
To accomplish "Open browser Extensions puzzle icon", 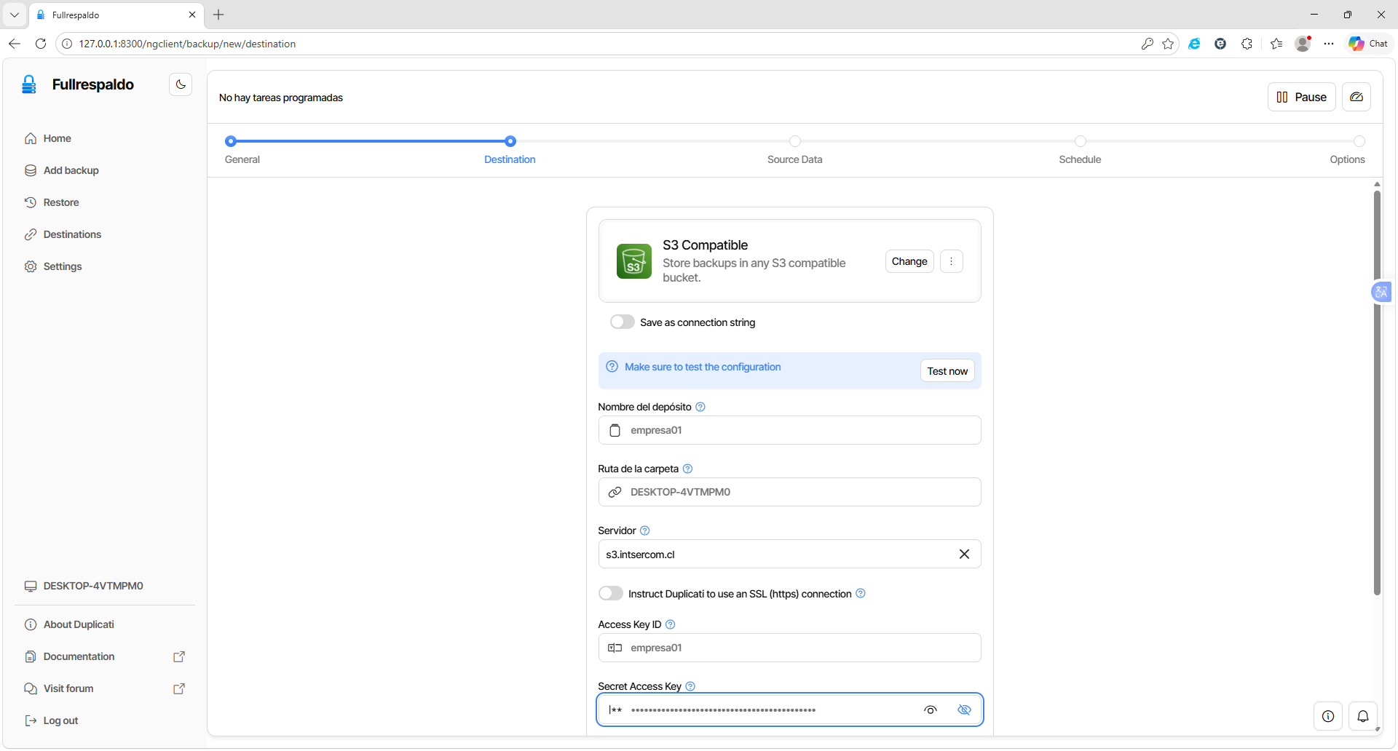I will tap(1247, 44).
